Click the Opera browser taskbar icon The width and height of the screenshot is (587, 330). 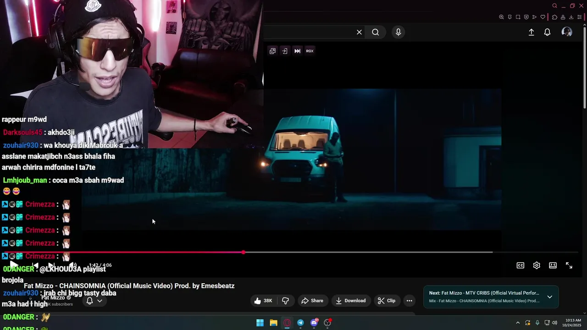[x=287, y=323]
